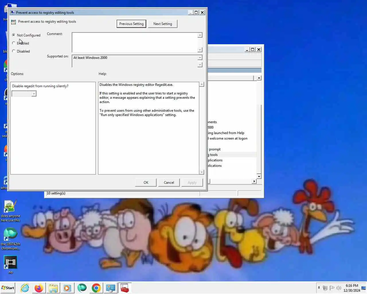Viewport: 367px width, 294px height.
Task: Select the Enabled radio option
Action: (x=14, y=43)
